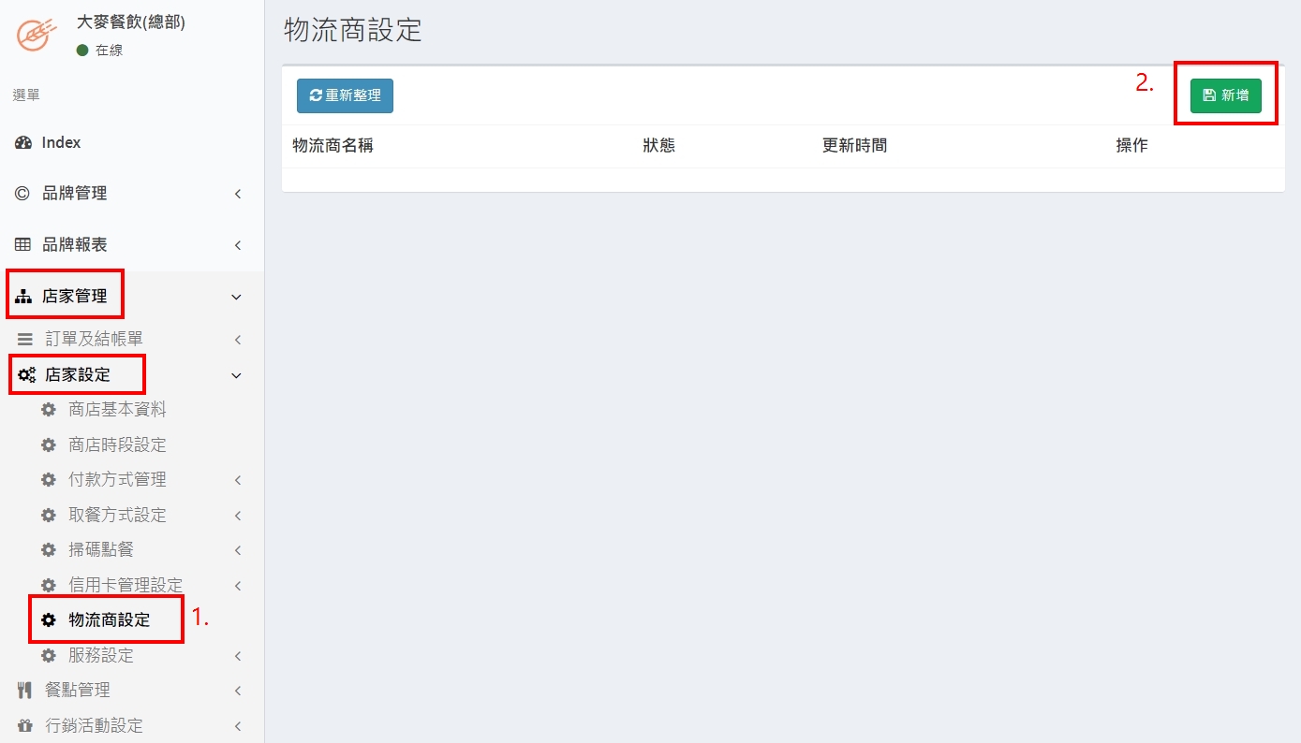This screenshot has width=1301, height=743.
Task: Click the 物流商名稱 column header
Action: tap(333, 146)
